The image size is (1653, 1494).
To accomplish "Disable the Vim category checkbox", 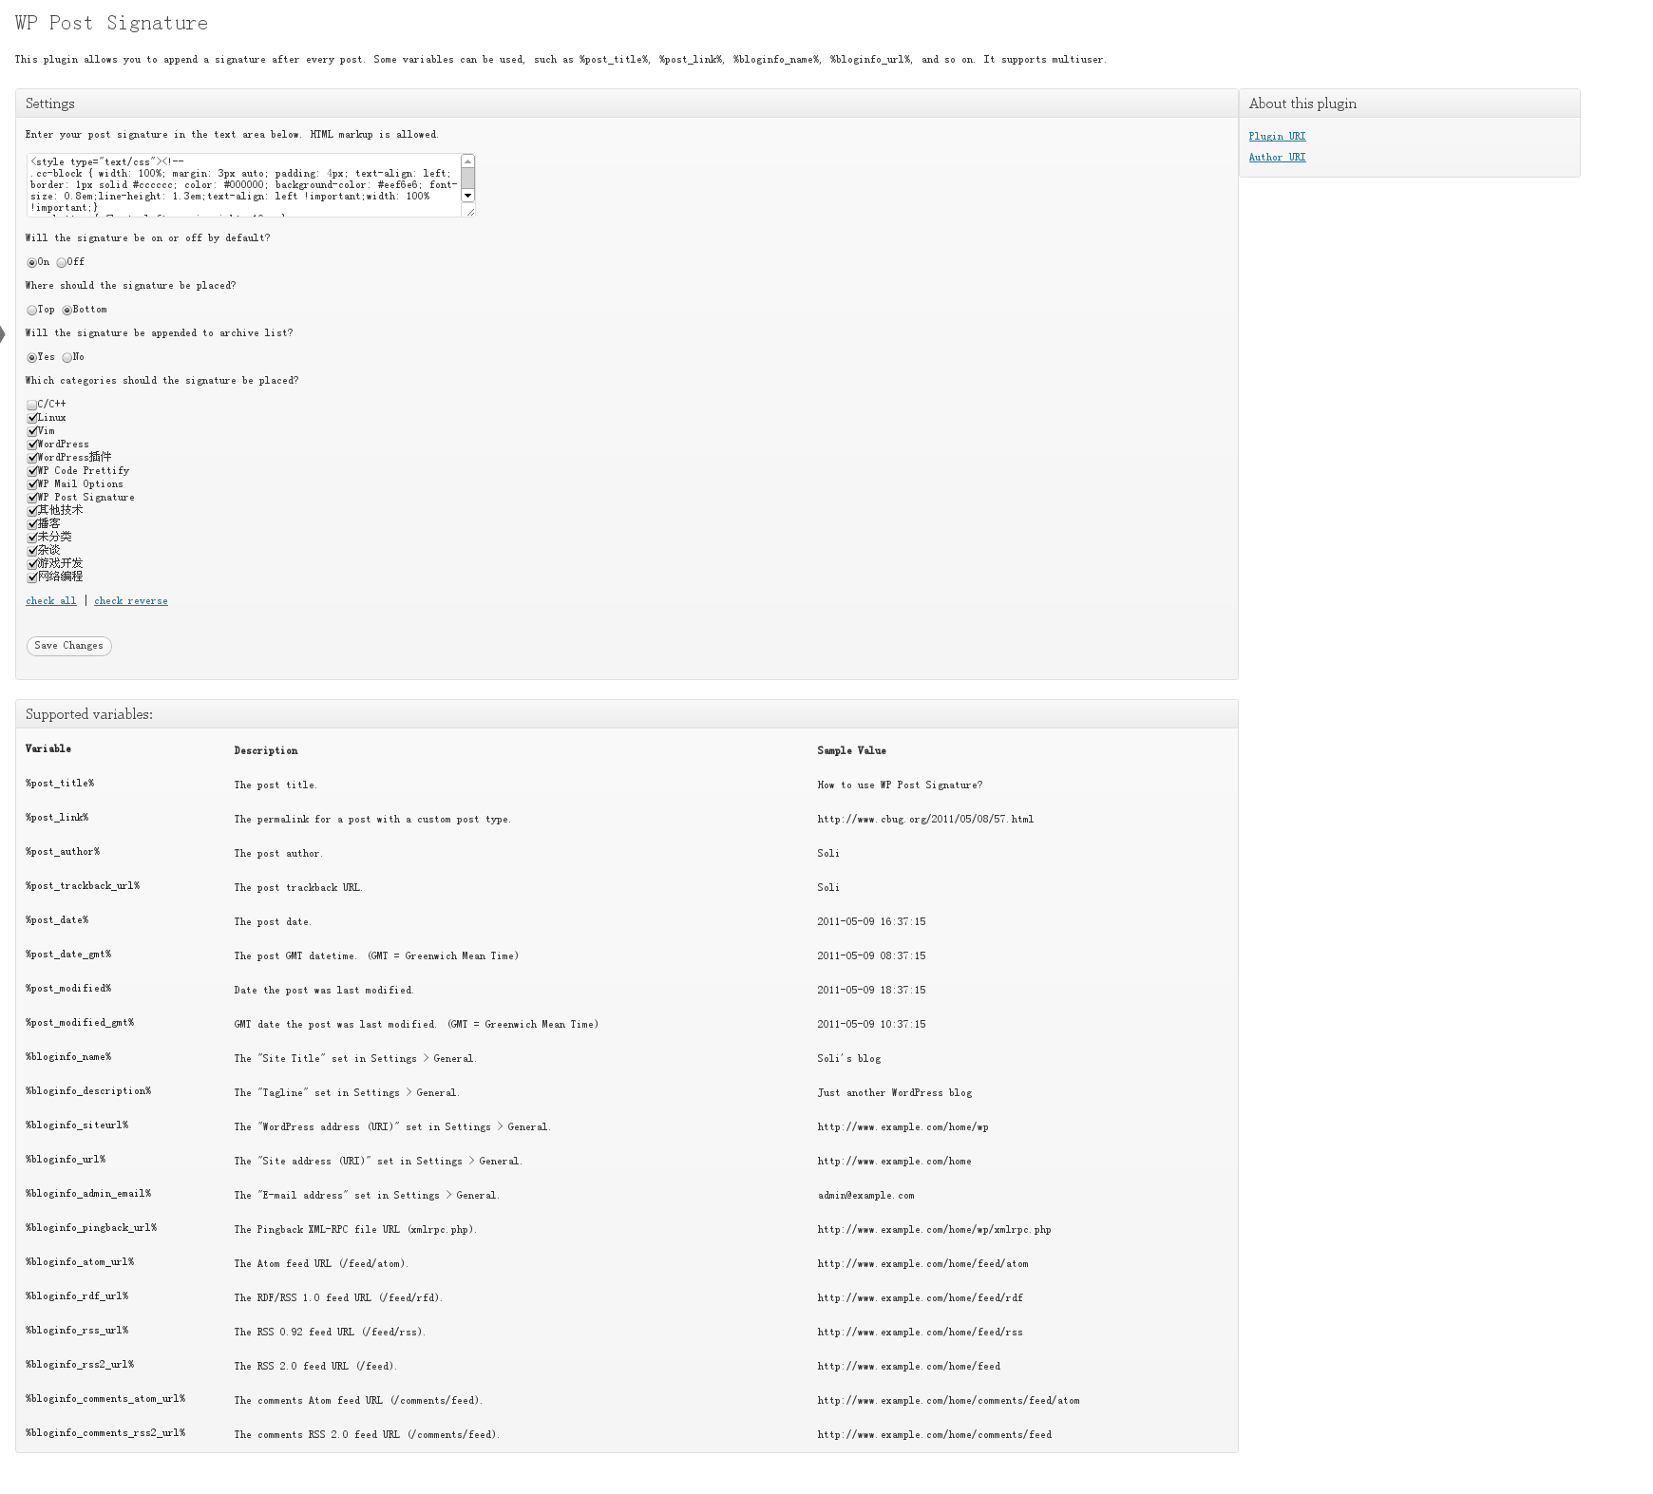I will tap(31, 431).
